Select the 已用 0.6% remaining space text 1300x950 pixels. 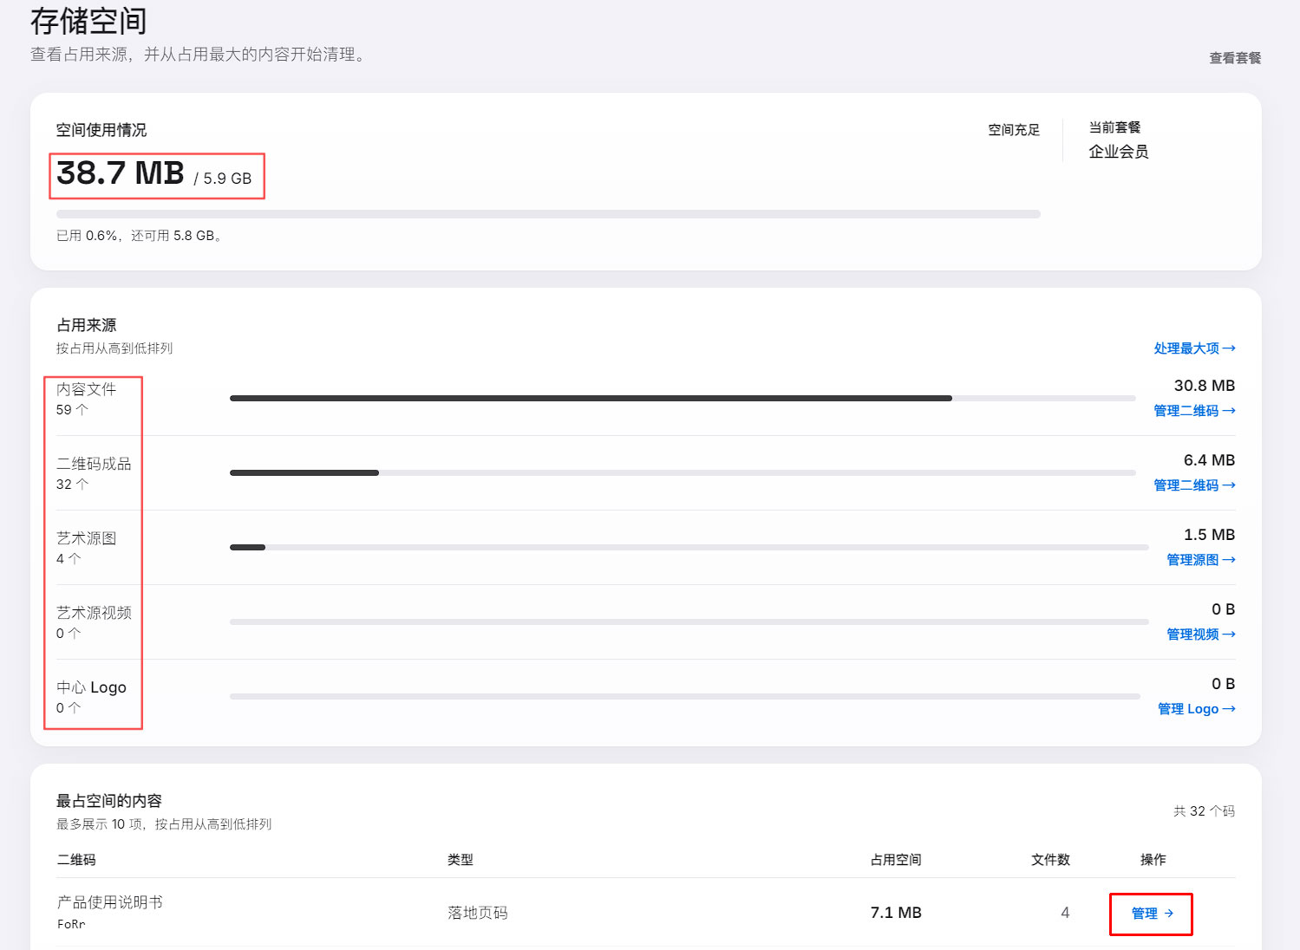click(140, 236)
